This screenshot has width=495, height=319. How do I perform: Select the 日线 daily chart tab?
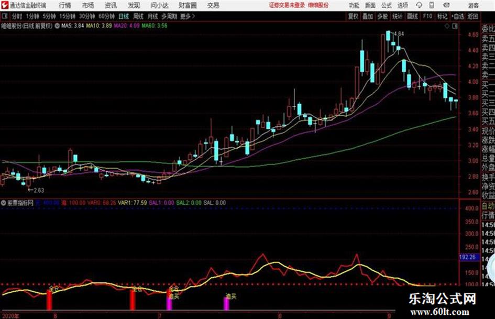[x=124, y=16]
